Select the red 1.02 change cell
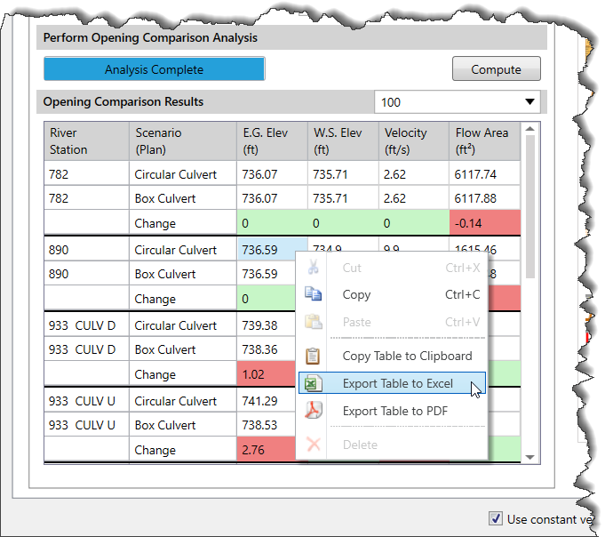The image size is (613, 537). [267, 374]
